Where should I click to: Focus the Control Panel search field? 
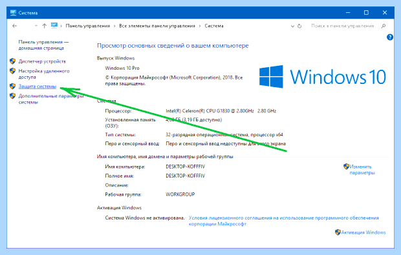tap(343, 26)
